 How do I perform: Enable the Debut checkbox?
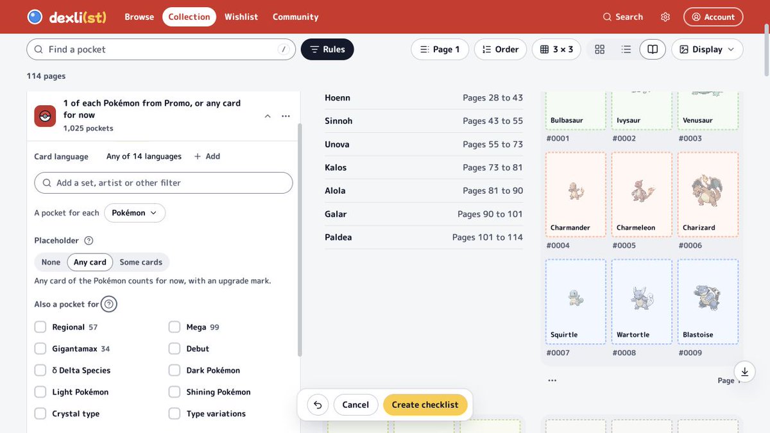(175, 349)
